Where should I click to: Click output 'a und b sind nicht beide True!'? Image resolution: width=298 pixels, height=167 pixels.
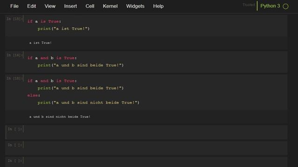click(x=60, y=117)
